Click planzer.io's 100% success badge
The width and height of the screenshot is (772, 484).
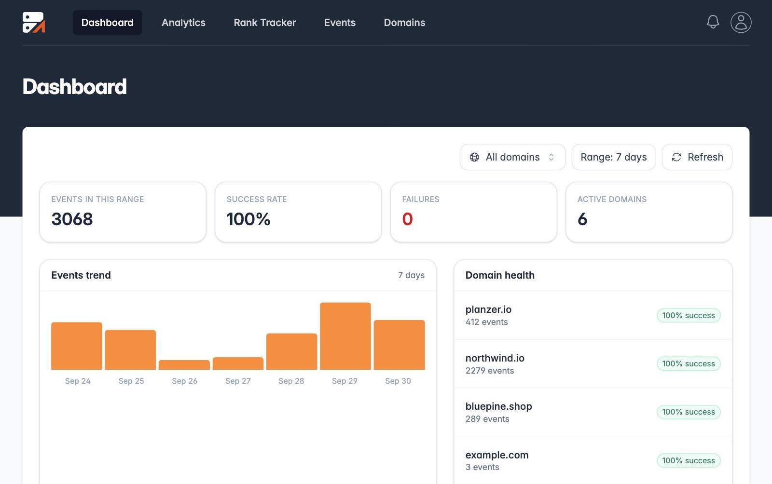tap(689, 315)
